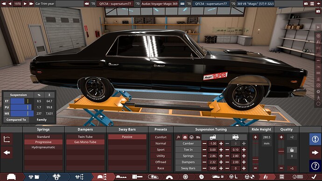The height and width of the screenshot is (181, 322).
Task: Click the Ride Height 280.5 value field
Action: (266, 137)
